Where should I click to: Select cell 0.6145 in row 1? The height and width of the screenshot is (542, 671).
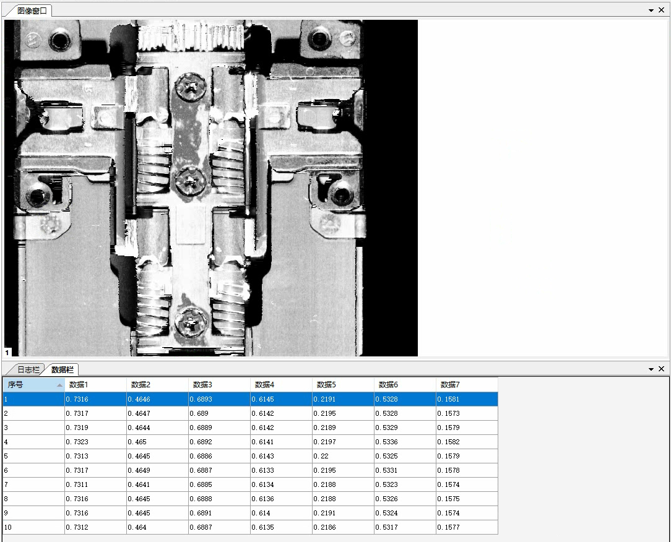point(281,399)
